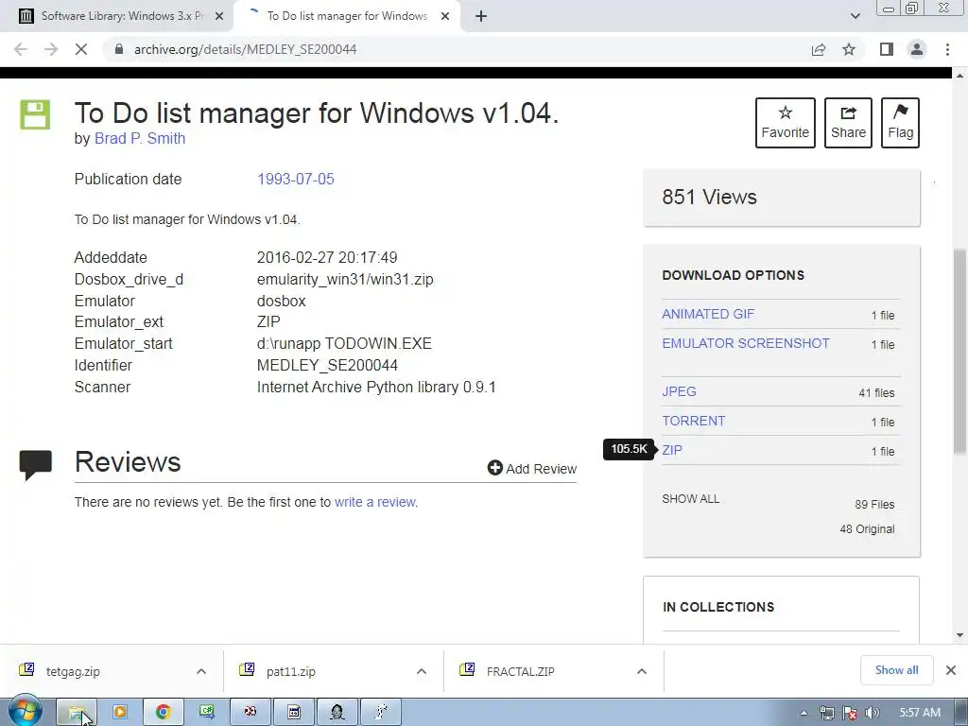
Task: Click the Action Center flag tray icon
Action: 850,713
